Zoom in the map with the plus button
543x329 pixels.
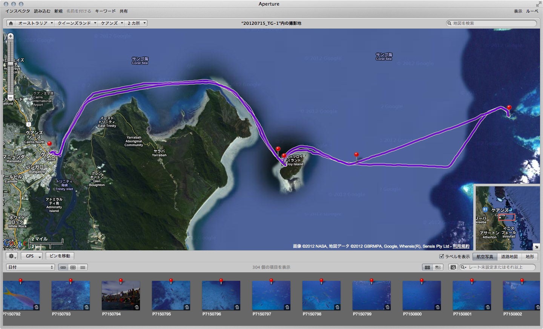(x=11, y=36)
